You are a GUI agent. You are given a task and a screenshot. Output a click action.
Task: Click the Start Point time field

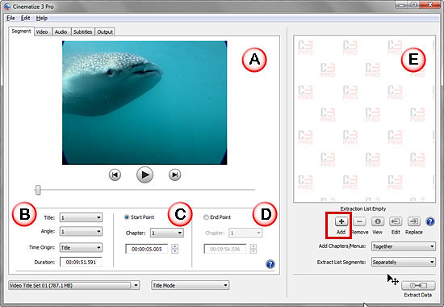coord(147,249)
